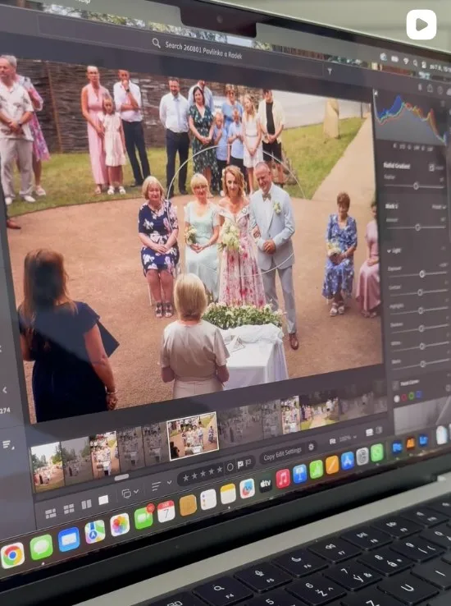
Task: Switch to Square Grid view
Action: 69,509
